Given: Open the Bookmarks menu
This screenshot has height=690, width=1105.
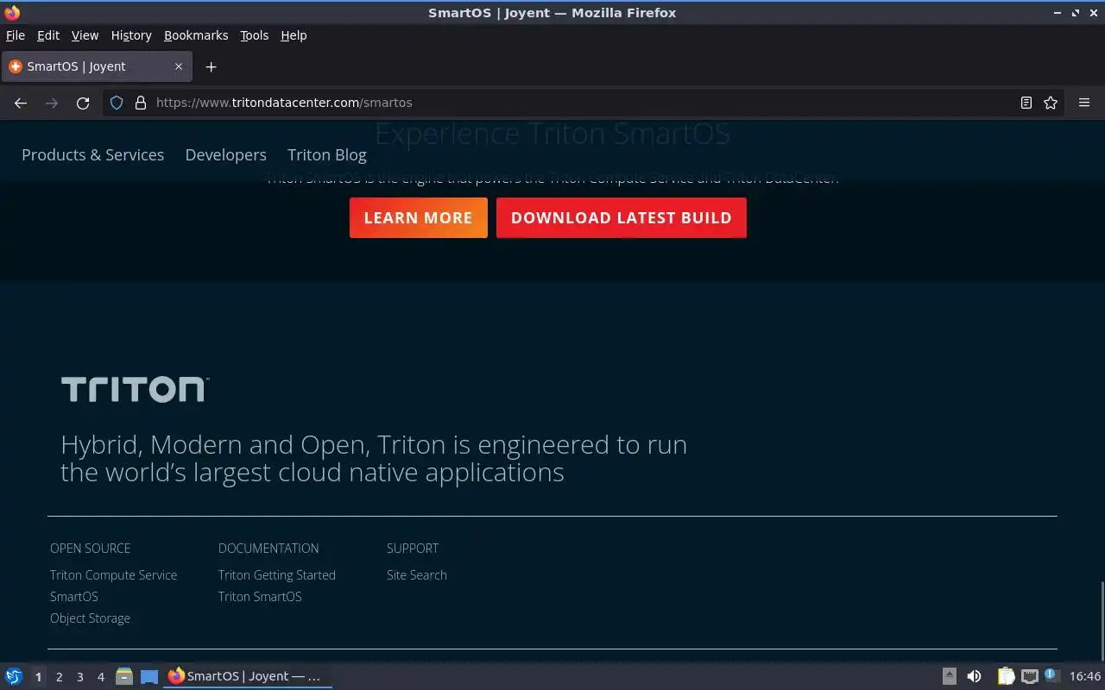Looking at the screenshot, I should coord(196,35).
